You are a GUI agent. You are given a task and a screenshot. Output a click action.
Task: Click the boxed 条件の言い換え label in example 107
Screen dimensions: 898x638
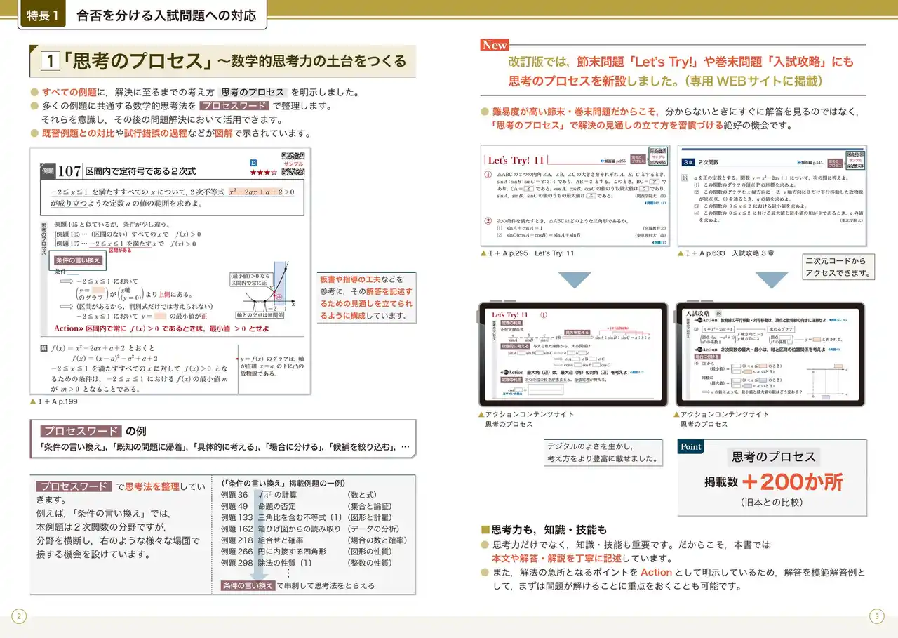(x=78, y=261)
